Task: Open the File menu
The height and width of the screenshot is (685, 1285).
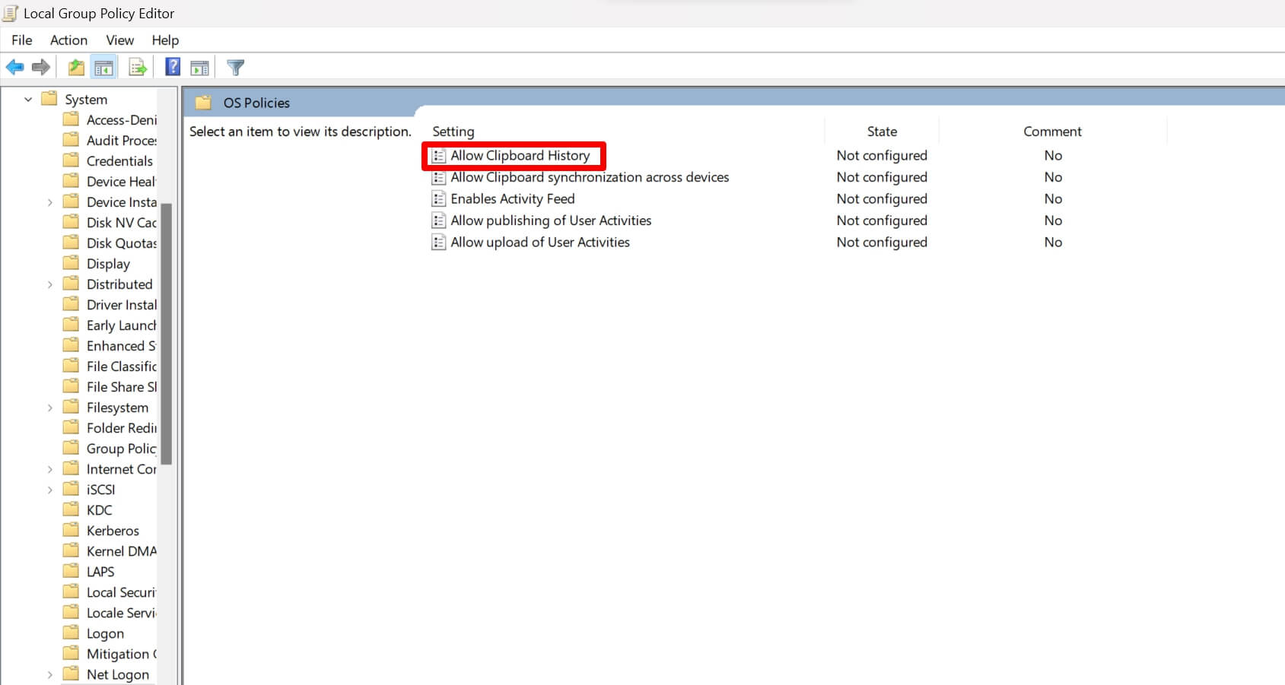Action: (x=22, y=40)
